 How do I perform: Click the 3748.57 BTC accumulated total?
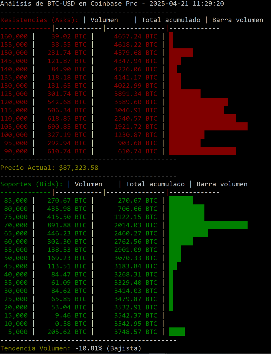pyautogui.click(x=135, y=332)
